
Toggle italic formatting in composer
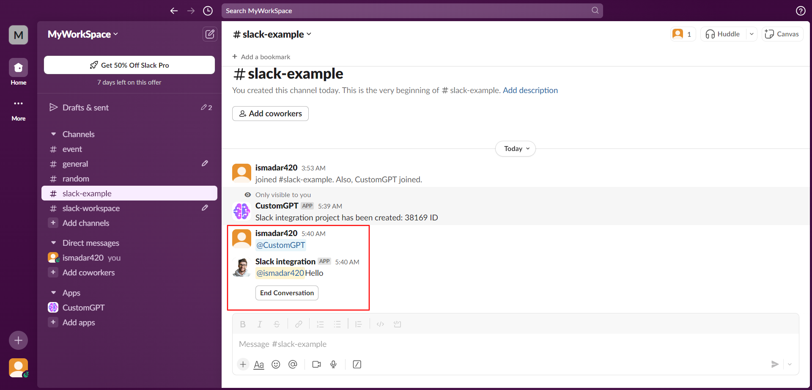260,324
